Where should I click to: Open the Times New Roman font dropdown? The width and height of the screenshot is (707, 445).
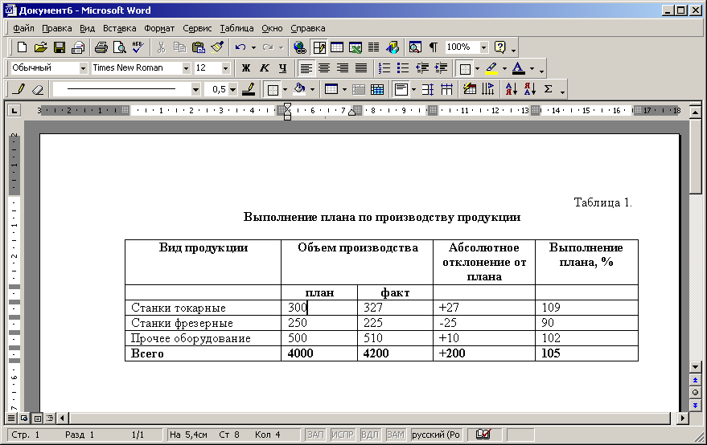coord(187,68)
